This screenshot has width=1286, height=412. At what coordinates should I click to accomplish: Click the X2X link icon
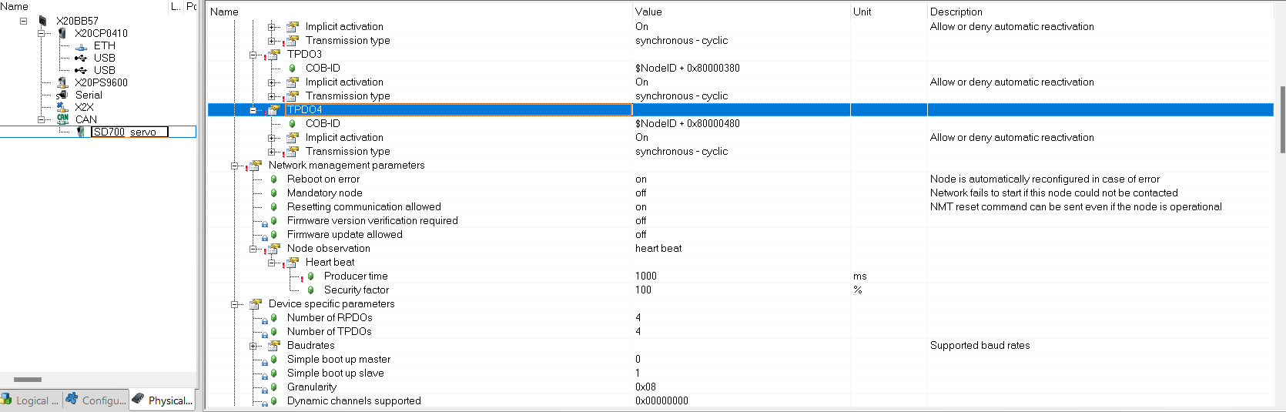62,107
